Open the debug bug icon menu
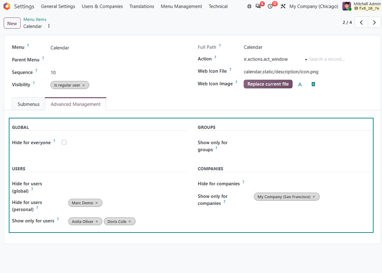 249,6
